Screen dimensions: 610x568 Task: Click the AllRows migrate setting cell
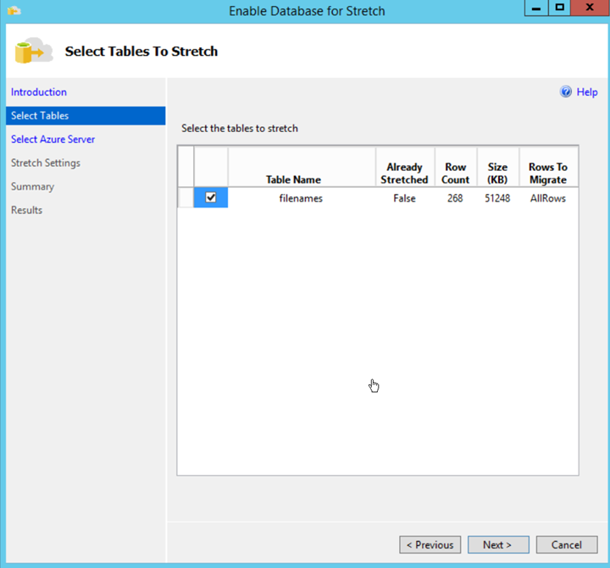pyautogui.click(x=548, y=198)
